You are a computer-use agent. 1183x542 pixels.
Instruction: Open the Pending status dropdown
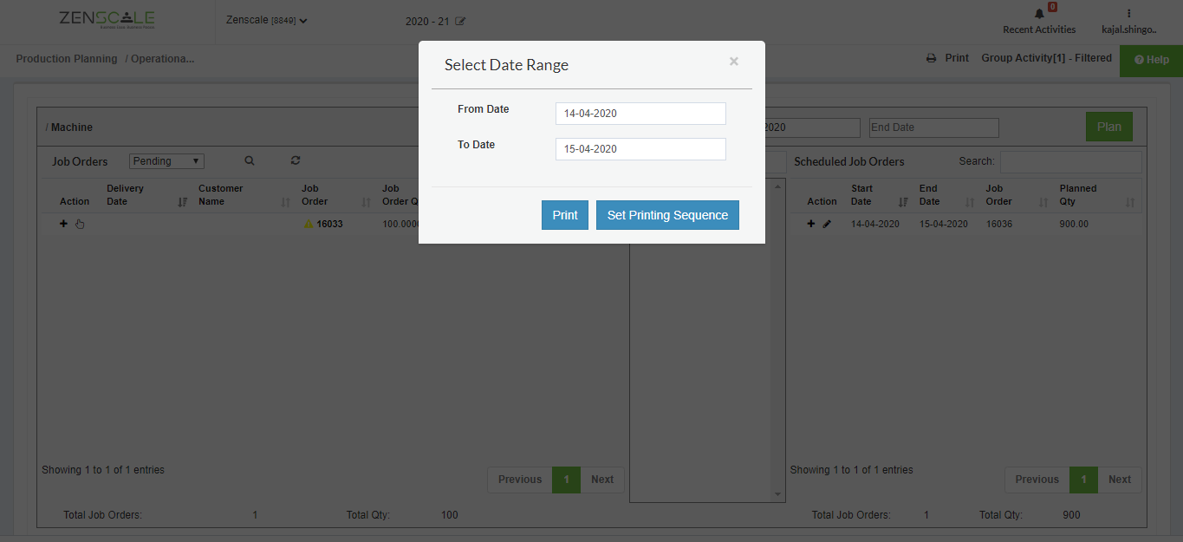pyautogui.click(x=166, y=161)
